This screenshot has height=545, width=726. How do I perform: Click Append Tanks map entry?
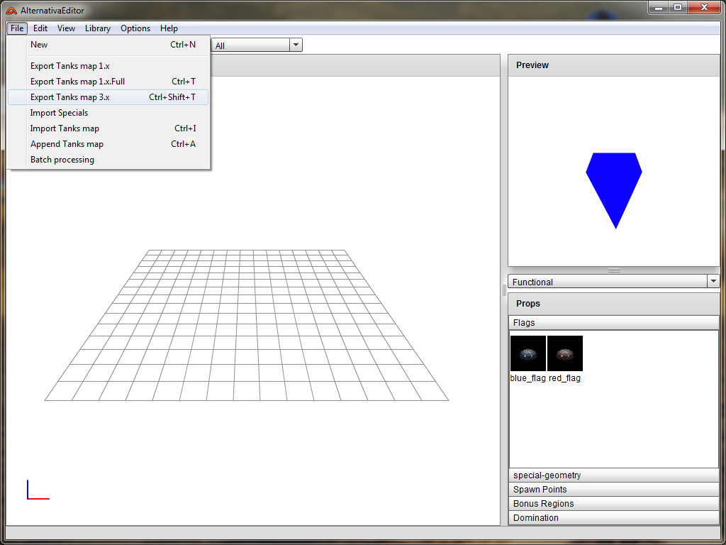pos(67,144)
